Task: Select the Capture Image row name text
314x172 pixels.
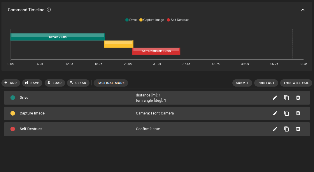Action: tap(32, 113)
